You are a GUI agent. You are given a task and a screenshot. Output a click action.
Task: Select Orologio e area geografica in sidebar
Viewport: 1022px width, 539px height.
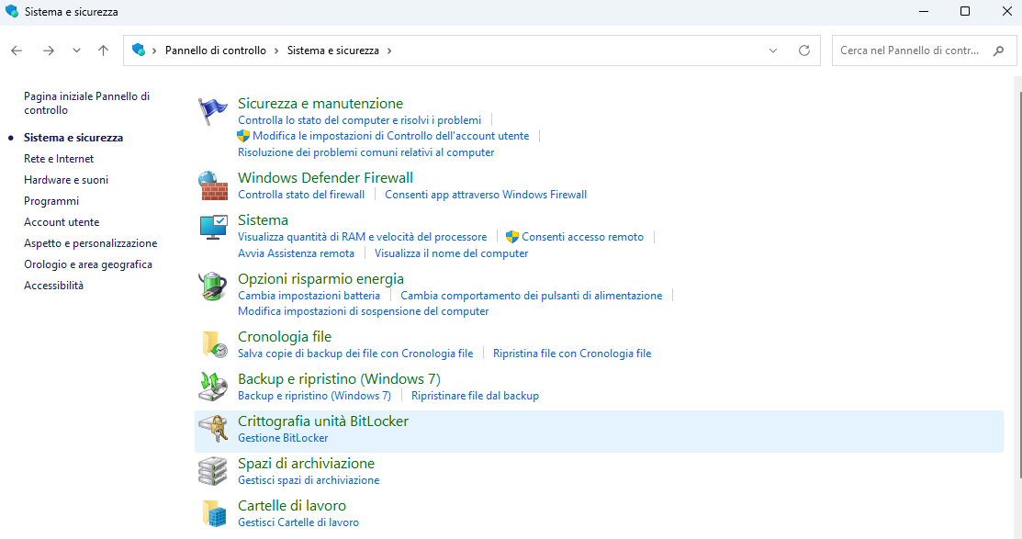[88, 264]
